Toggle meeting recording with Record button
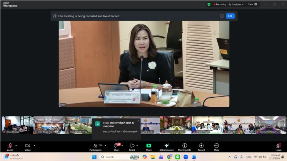 coord(201,146)
